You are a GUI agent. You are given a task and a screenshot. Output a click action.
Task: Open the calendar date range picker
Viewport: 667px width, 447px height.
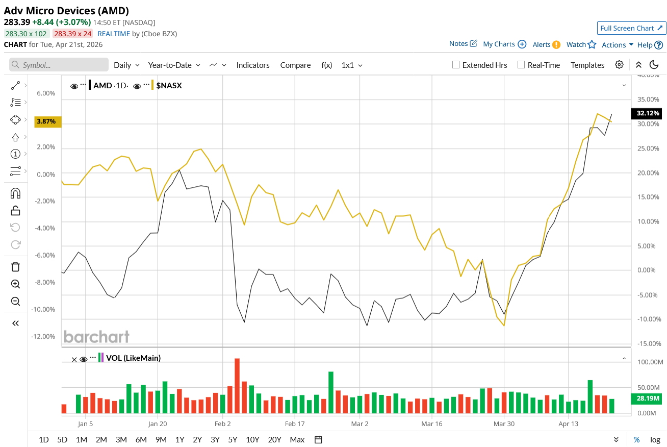(x=319, y=439)
